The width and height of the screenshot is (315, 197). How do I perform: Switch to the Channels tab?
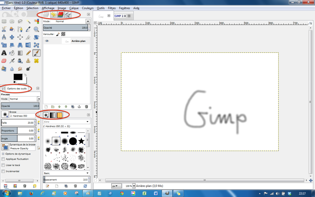pos(61,15)
